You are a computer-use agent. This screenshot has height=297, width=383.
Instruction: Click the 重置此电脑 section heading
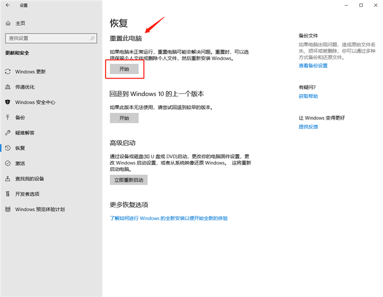pos(126,39)
